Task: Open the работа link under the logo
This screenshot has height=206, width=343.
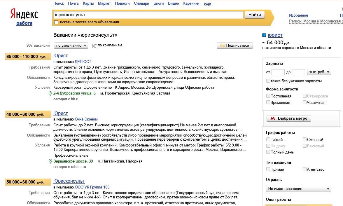Action: [24, 23]
